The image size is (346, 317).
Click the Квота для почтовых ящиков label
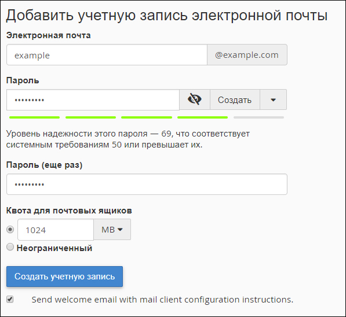tap(69, 211)
